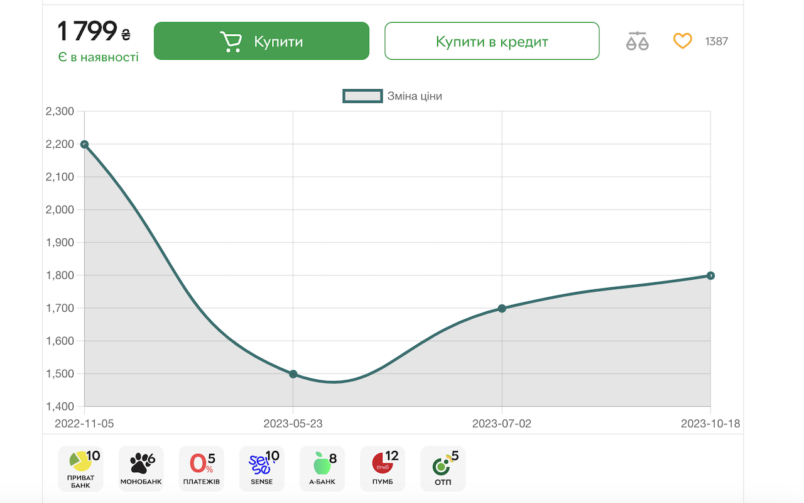Select the А-Банк installment icon

tap(322, 469)
